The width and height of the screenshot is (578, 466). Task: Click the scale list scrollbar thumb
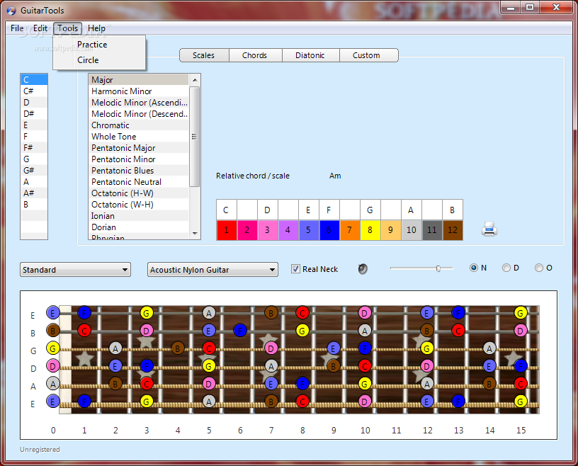(x=195, y=137)
